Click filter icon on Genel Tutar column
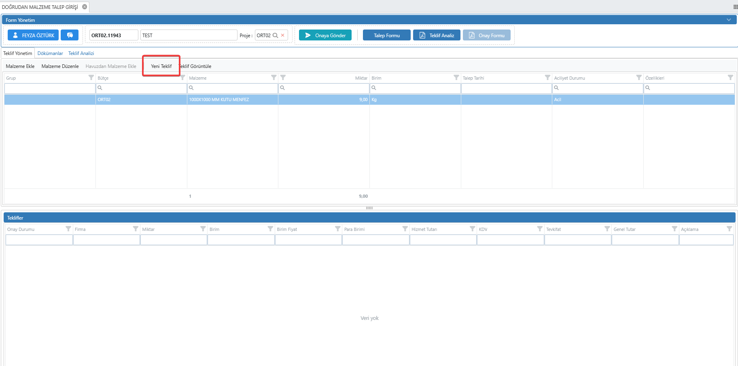The image size is (738, 366). (674, 229)
